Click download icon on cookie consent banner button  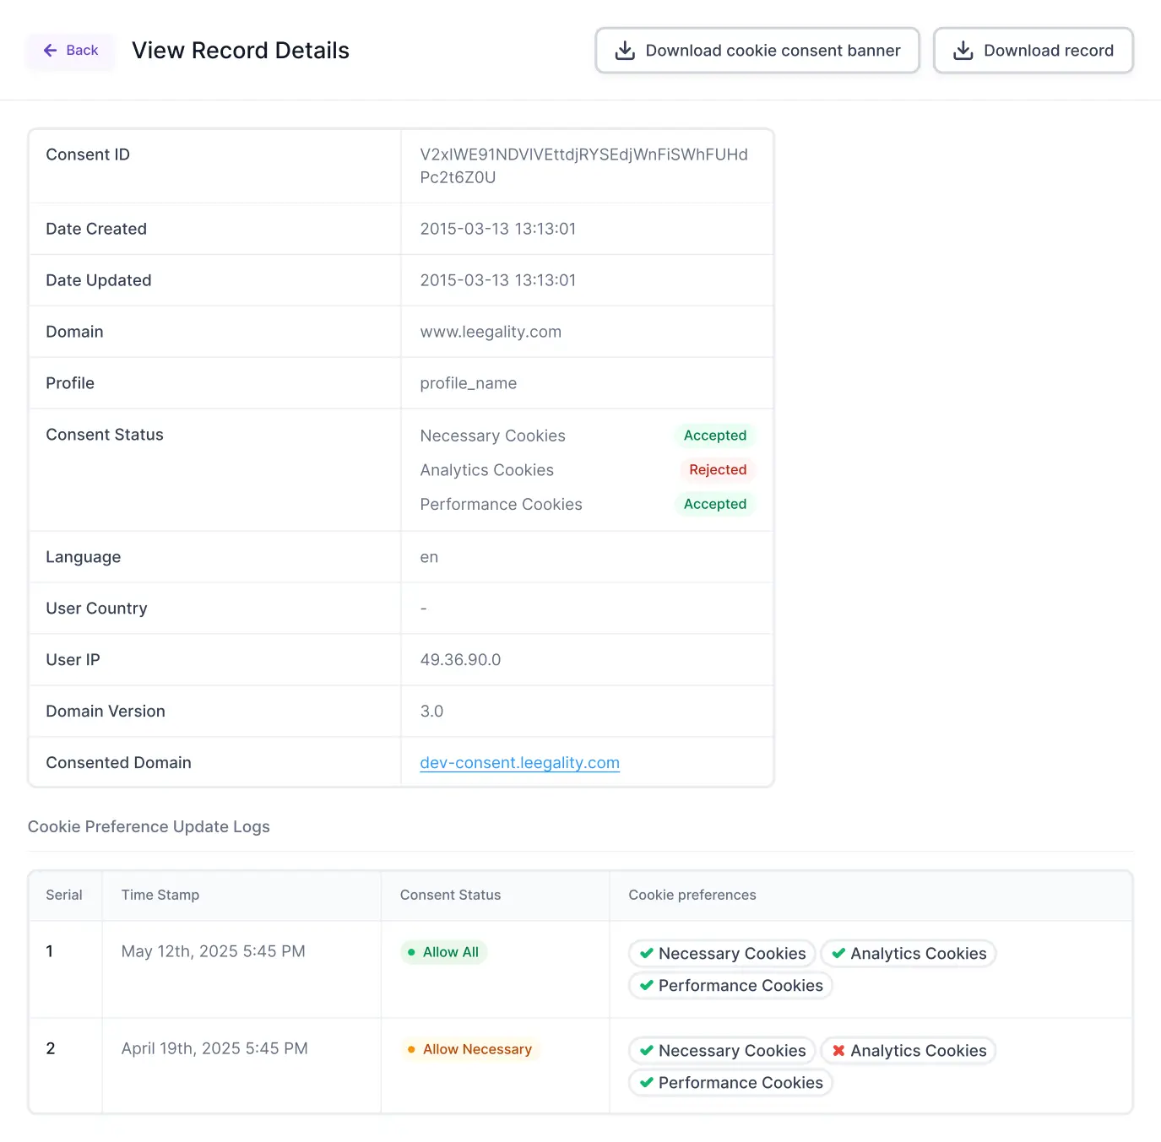[x=625, y=51]
